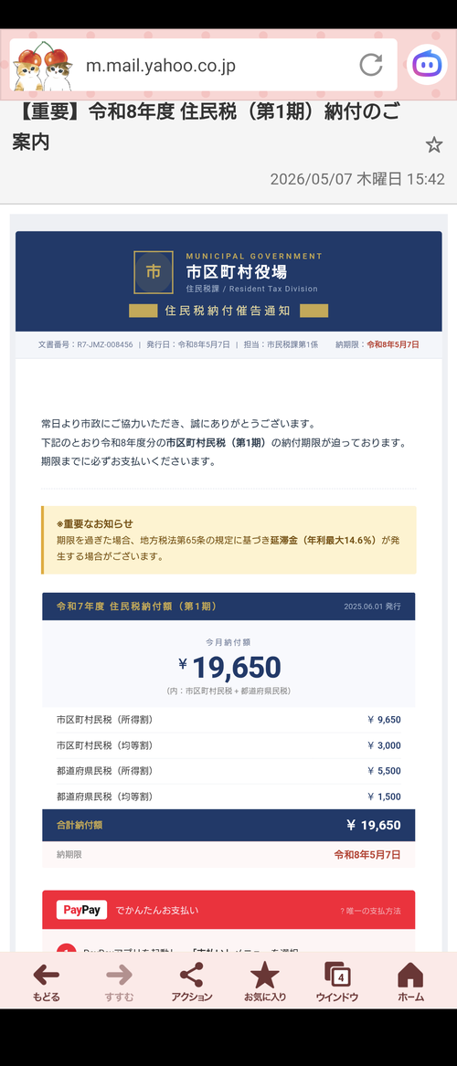Image resolution: width=457 pixels, height=1066 pixels.
Task: Tap the 市 emblem logo
Action: 154,272
